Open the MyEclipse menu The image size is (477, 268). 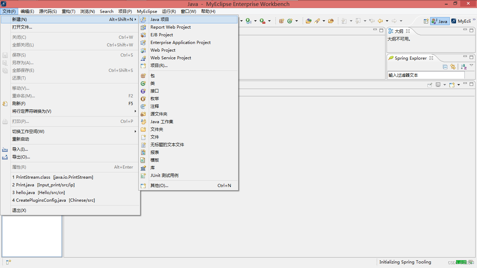tap(147, 12)
